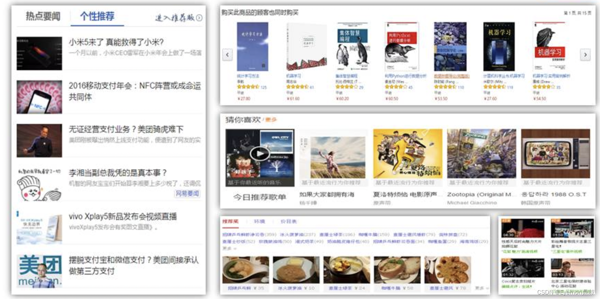Play the video thumbnail lasting 01:32

[x=523, y=268]
